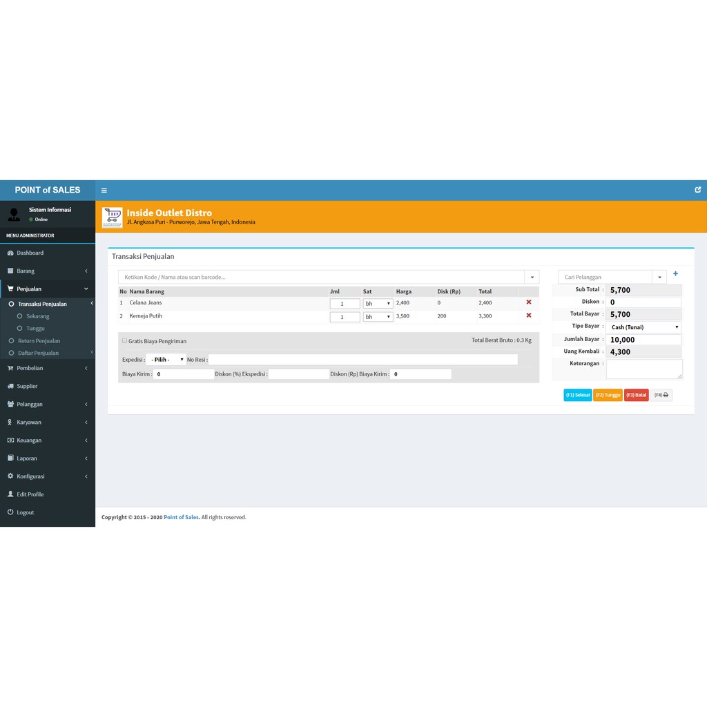This screenshot has height=707, width=707.
Task: Select the Sekarang option under Transaksi Penjualan
Action: point(37,316)
